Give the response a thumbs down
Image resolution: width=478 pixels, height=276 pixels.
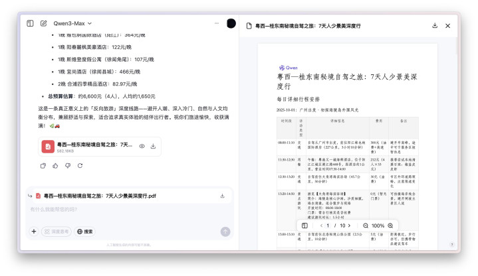pyautogui.click(x=68, y=166)
